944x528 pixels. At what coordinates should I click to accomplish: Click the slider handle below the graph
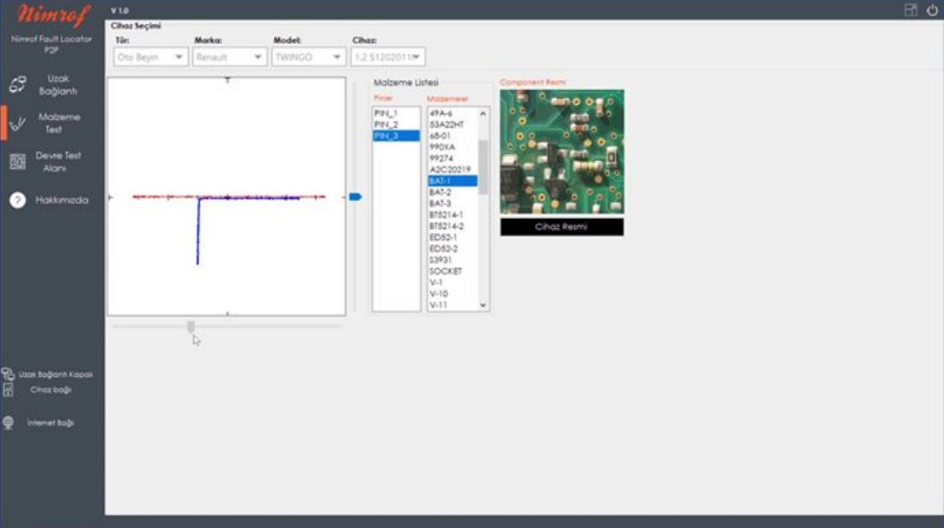(x=191, y=327)
